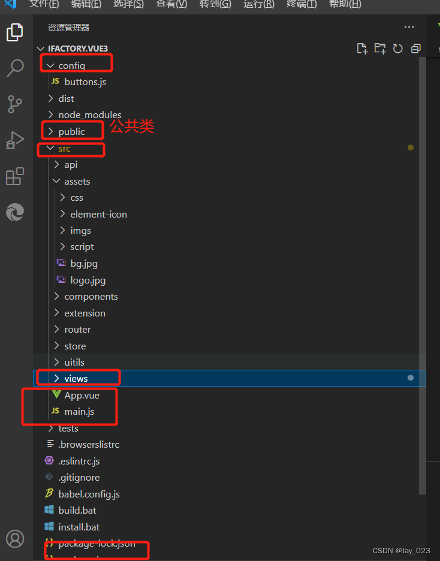The height and width of the screenshot is (561, 440).
Task: Refresh the Explorer file tree
Action: pyautogui.click(x=397, y=49)
